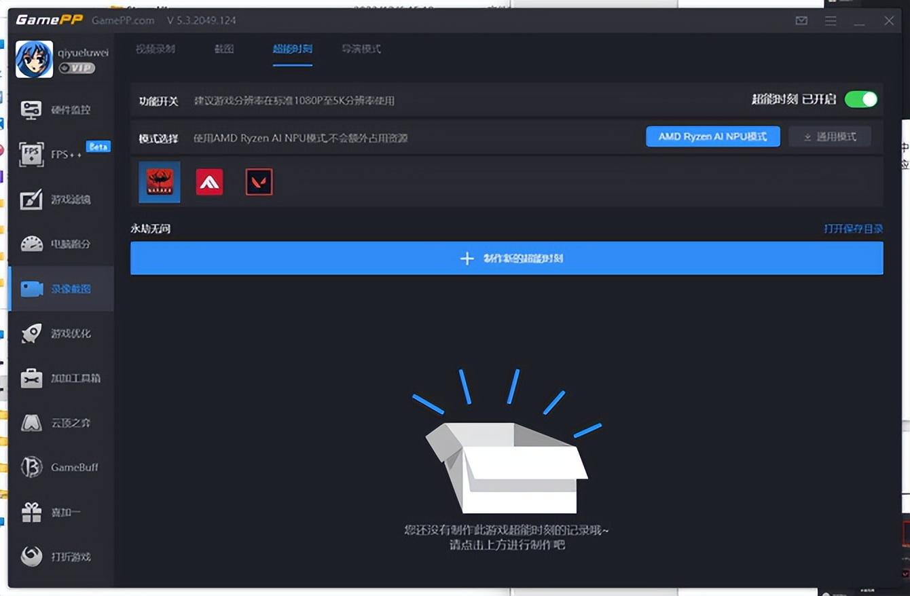Select the Naraka 永劫无间 game icon
Screen dimensions: 910x596
(160, 182)
